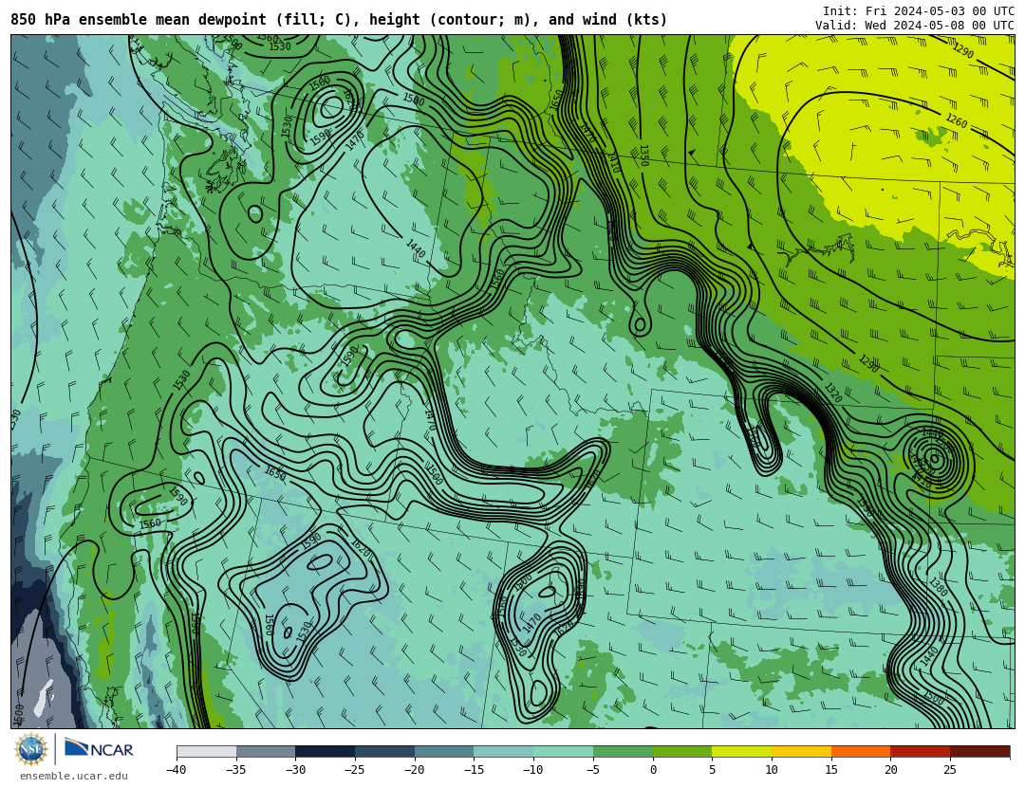
Task: Pick the 10 to 15 yellow-orange colorbar swatch
Action: coord(801,752)
